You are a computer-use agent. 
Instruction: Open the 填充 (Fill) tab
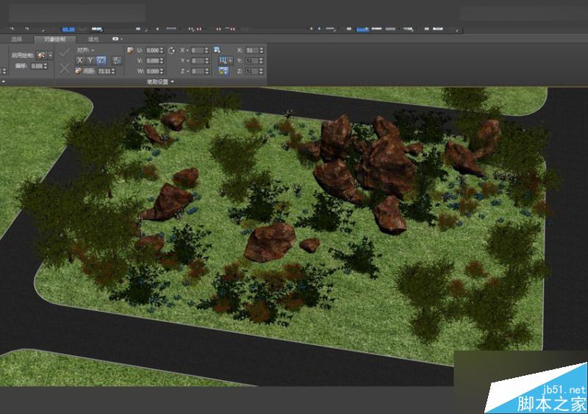tap(93, 38)
